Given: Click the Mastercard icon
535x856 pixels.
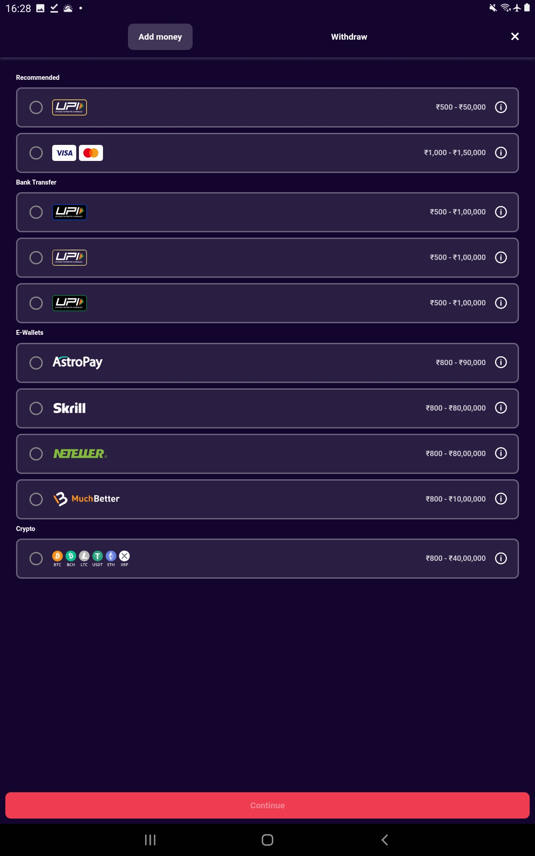Looking at the screenshot, I should (x=91, y=152).
